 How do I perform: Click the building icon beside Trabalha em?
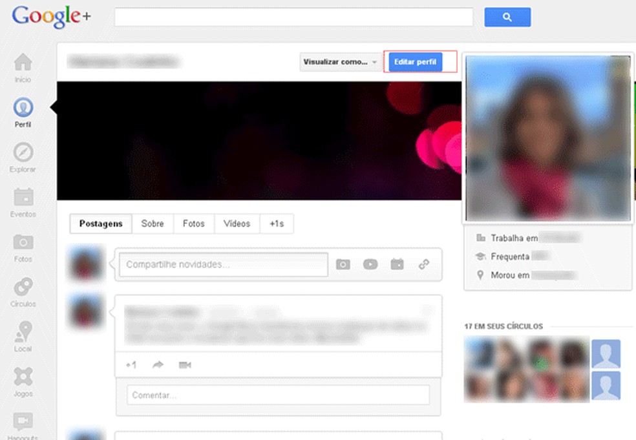(x=481, y=238)
